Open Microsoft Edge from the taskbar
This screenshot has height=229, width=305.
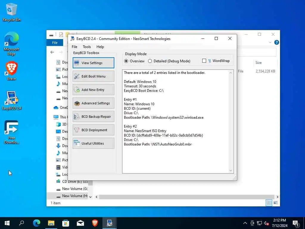[36, 223]
